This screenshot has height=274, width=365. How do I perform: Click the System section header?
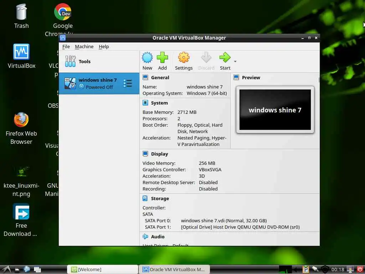[x=159, y=103]
